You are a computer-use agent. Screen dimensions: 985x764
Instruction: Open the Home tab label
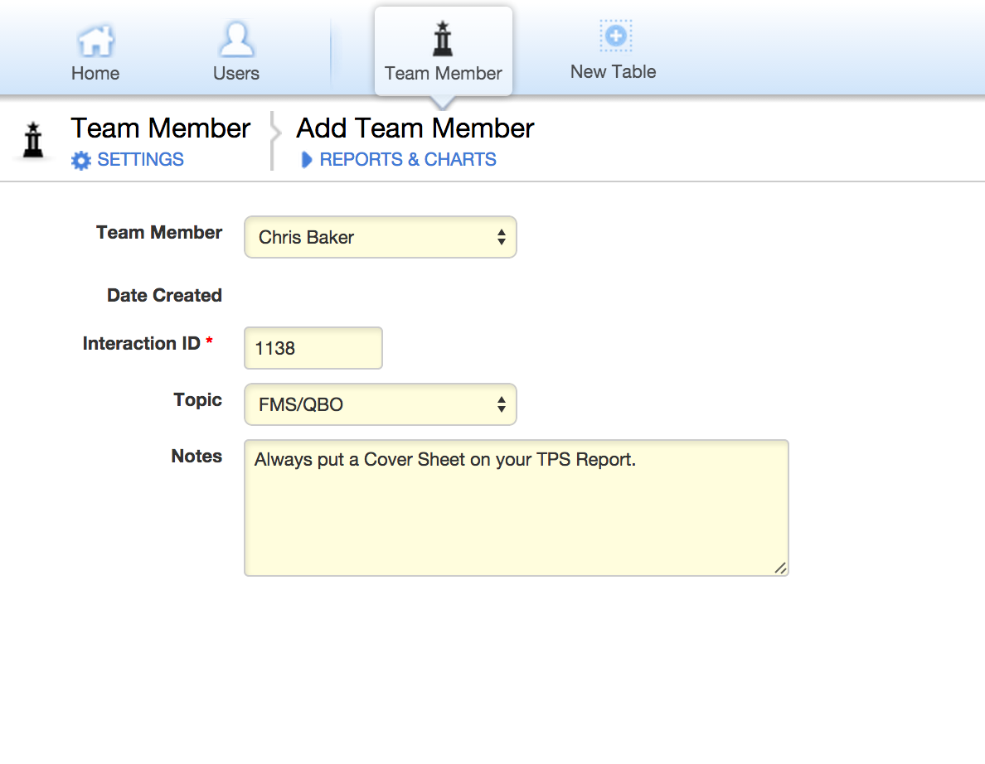tap(95, 74)
